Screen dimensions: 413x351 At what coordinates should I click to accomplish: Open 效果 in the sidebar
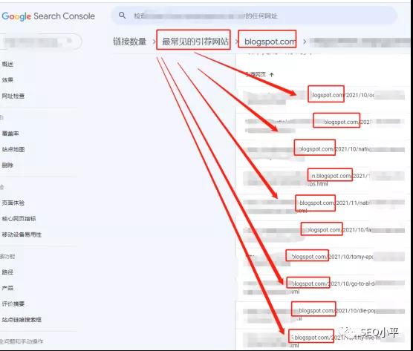7,79
